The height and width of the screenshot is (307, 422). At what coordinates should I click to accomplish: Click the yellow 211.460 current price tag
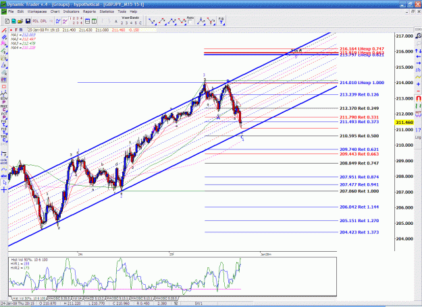tap(404, 123)
